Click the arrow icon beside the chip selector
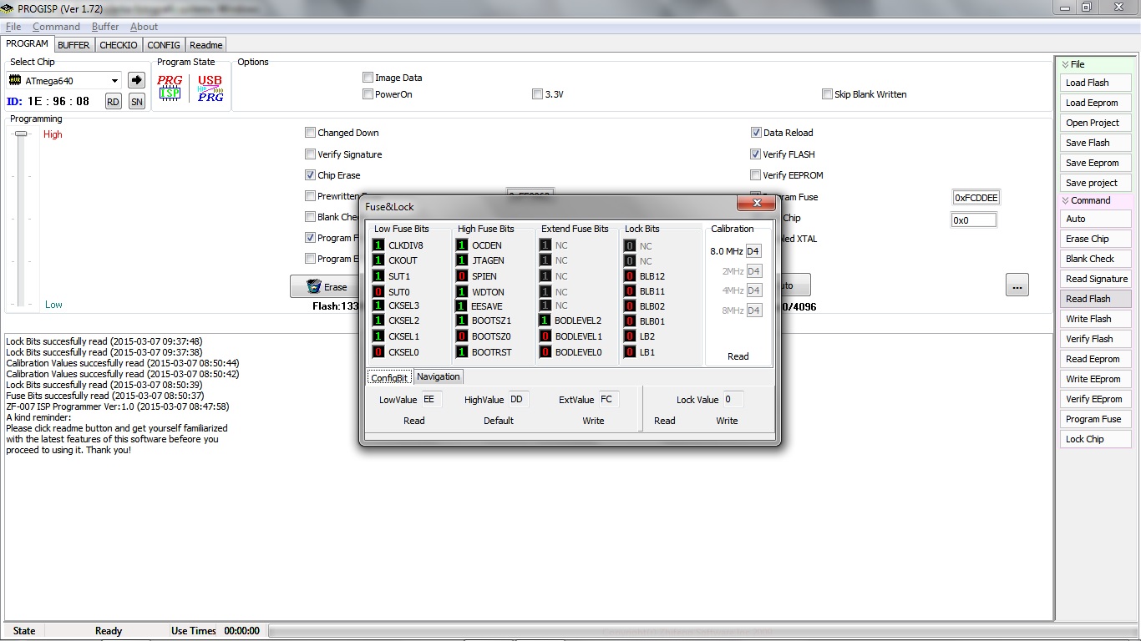Viewport: 1141px width, 641px height. (x=136, y=80)
